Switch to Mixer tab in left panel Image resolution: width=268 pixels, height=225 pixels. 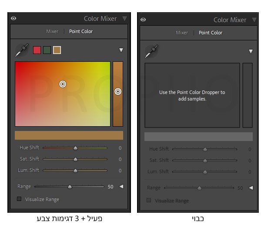click(52, 31)
